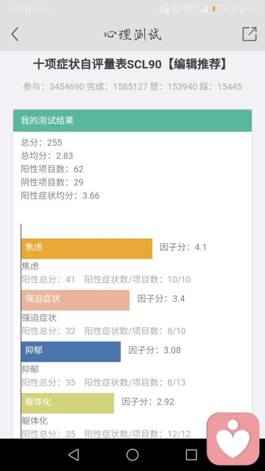
Task: Tap Android back navigation triangle
Action: tap(73, 454)
